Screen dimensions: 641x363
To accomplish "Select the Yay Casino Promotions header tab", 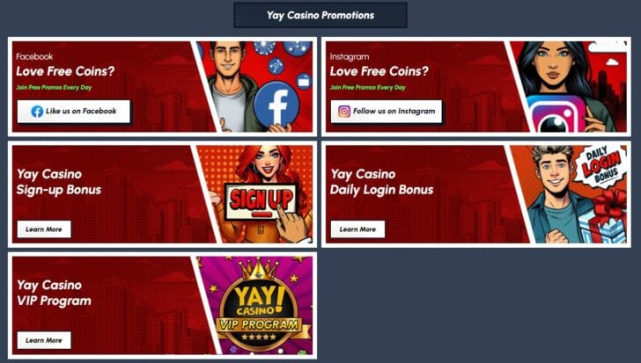I will click(x=320, y=16).
